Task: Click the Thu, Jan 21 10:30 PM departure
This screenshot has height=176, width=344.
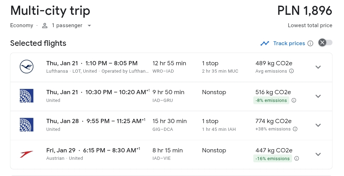Action: point(98,92)
